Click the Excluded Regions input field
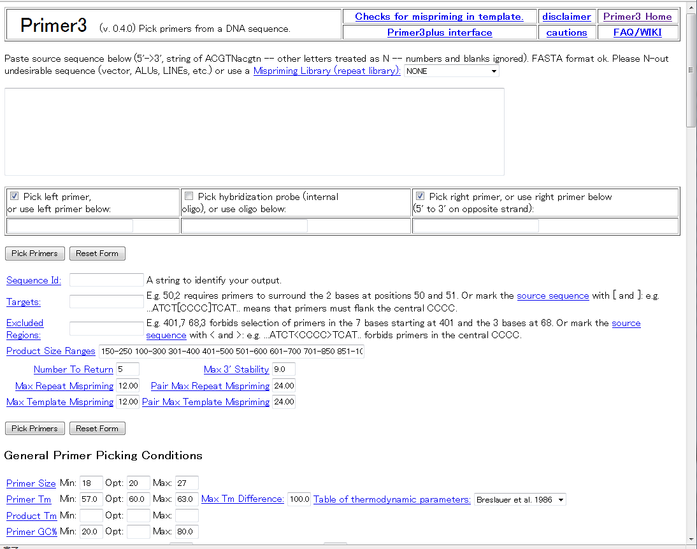 (106, 329)
